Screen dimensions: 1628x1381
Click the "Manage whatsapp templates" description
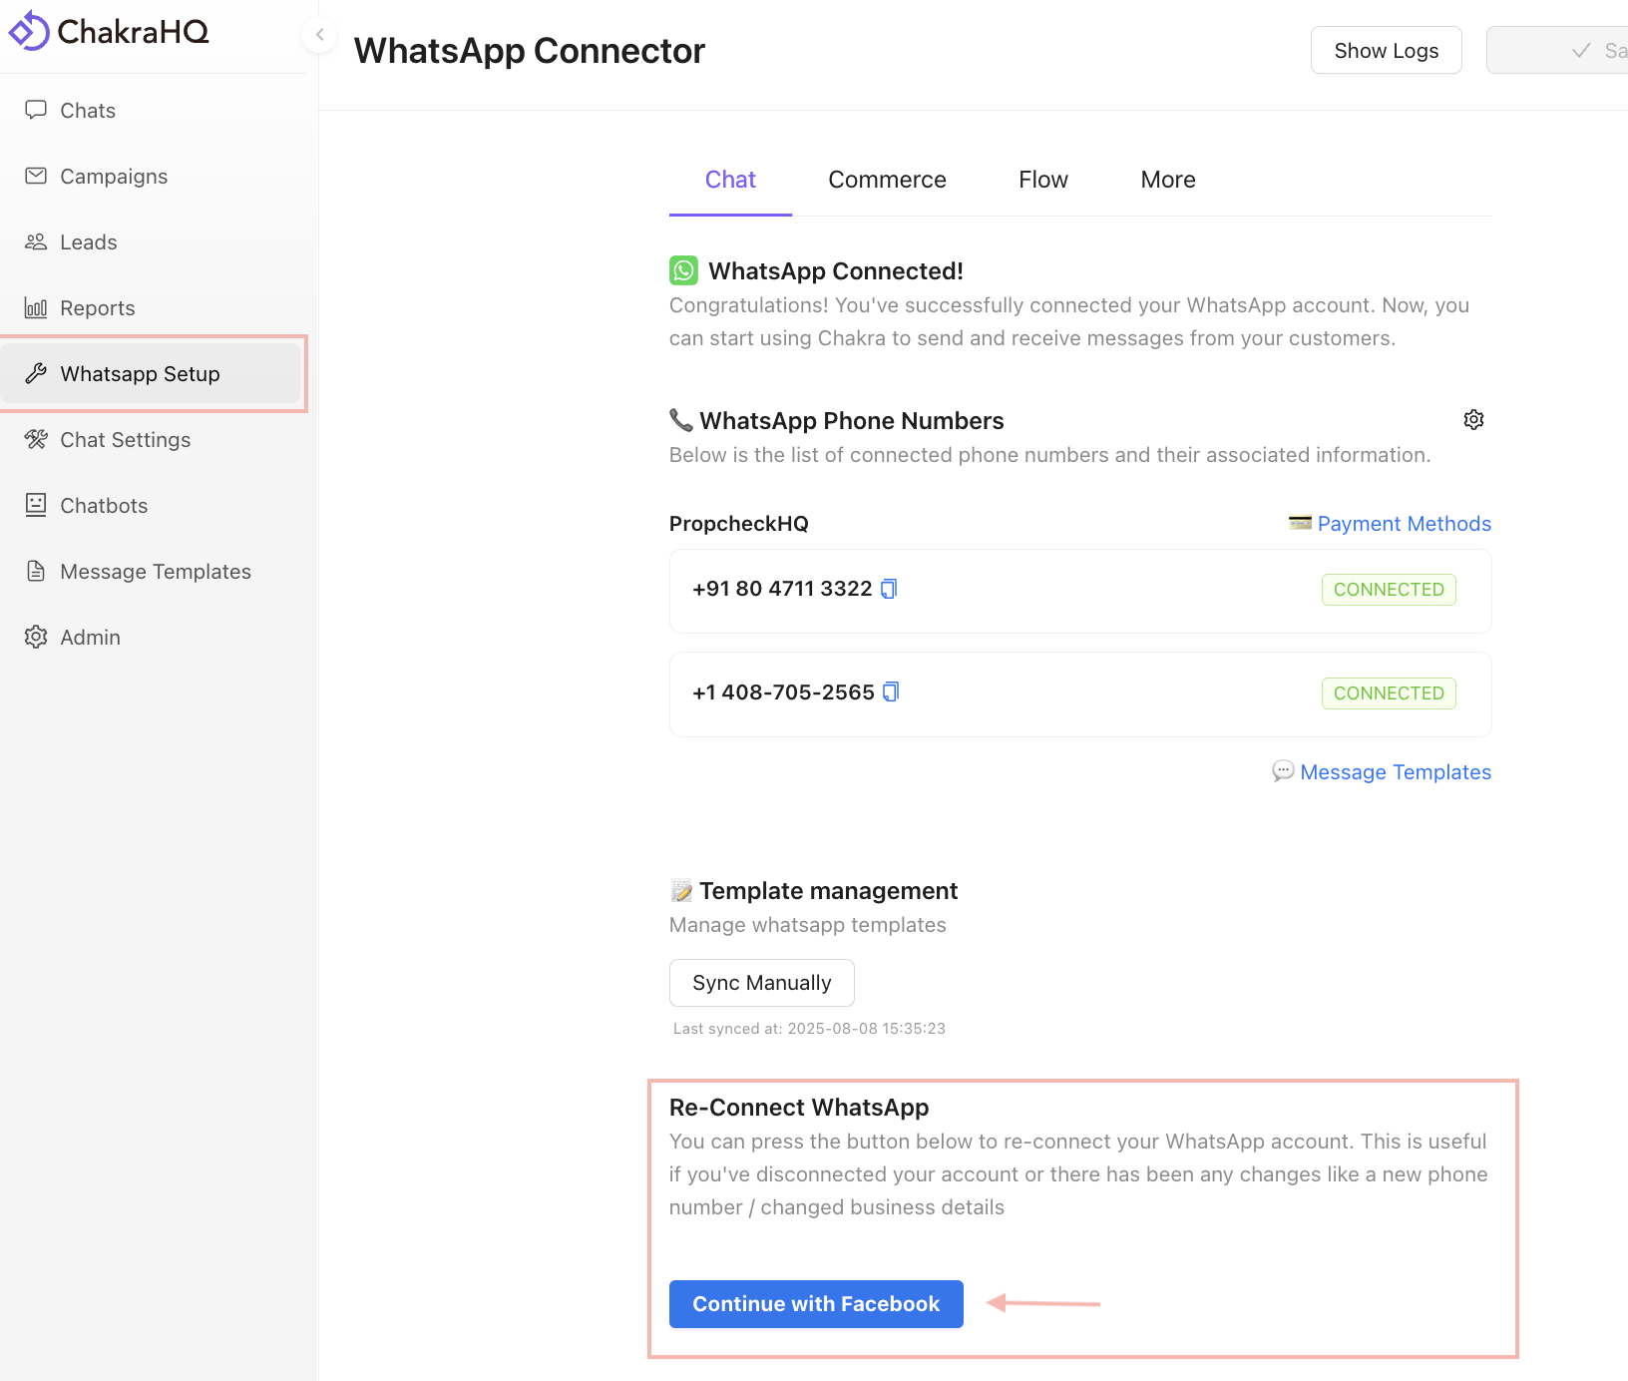coord(808,924)
